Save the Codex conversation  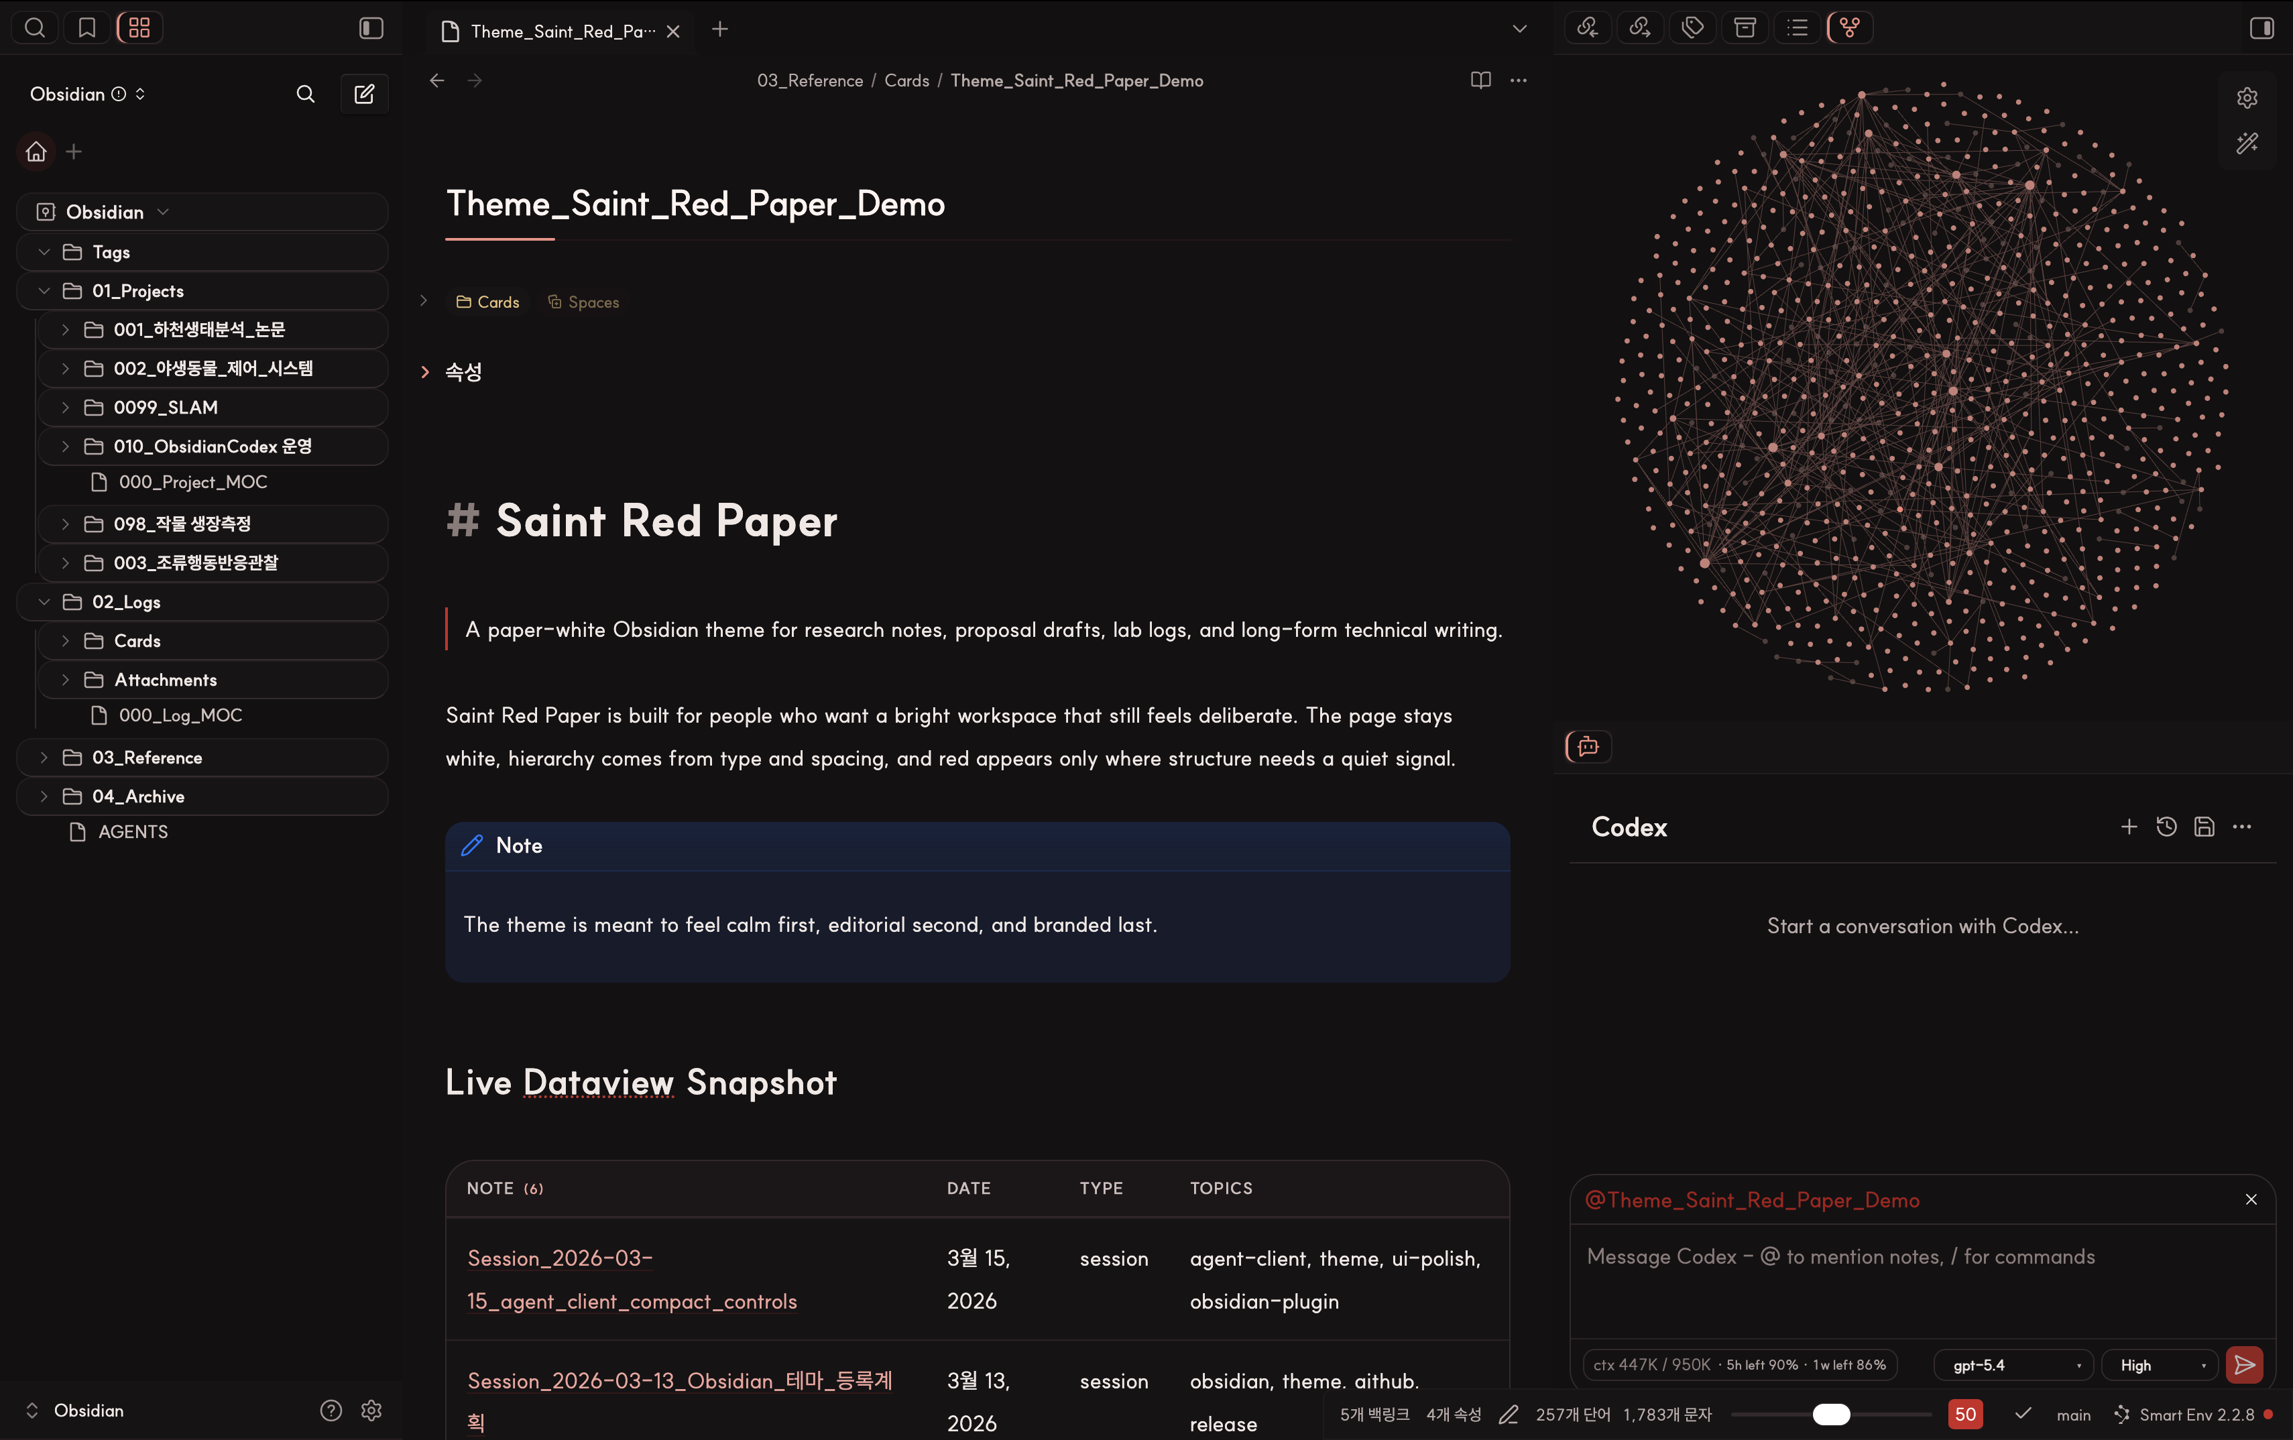click(x=2204, y=827)
